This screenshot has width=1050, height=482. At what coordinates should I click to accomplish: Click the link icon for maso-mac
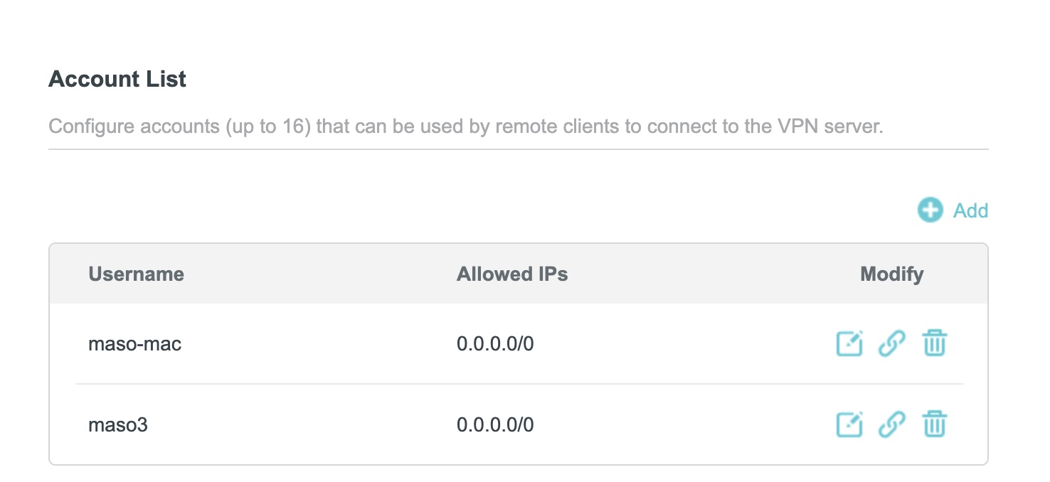coord(892,344)
